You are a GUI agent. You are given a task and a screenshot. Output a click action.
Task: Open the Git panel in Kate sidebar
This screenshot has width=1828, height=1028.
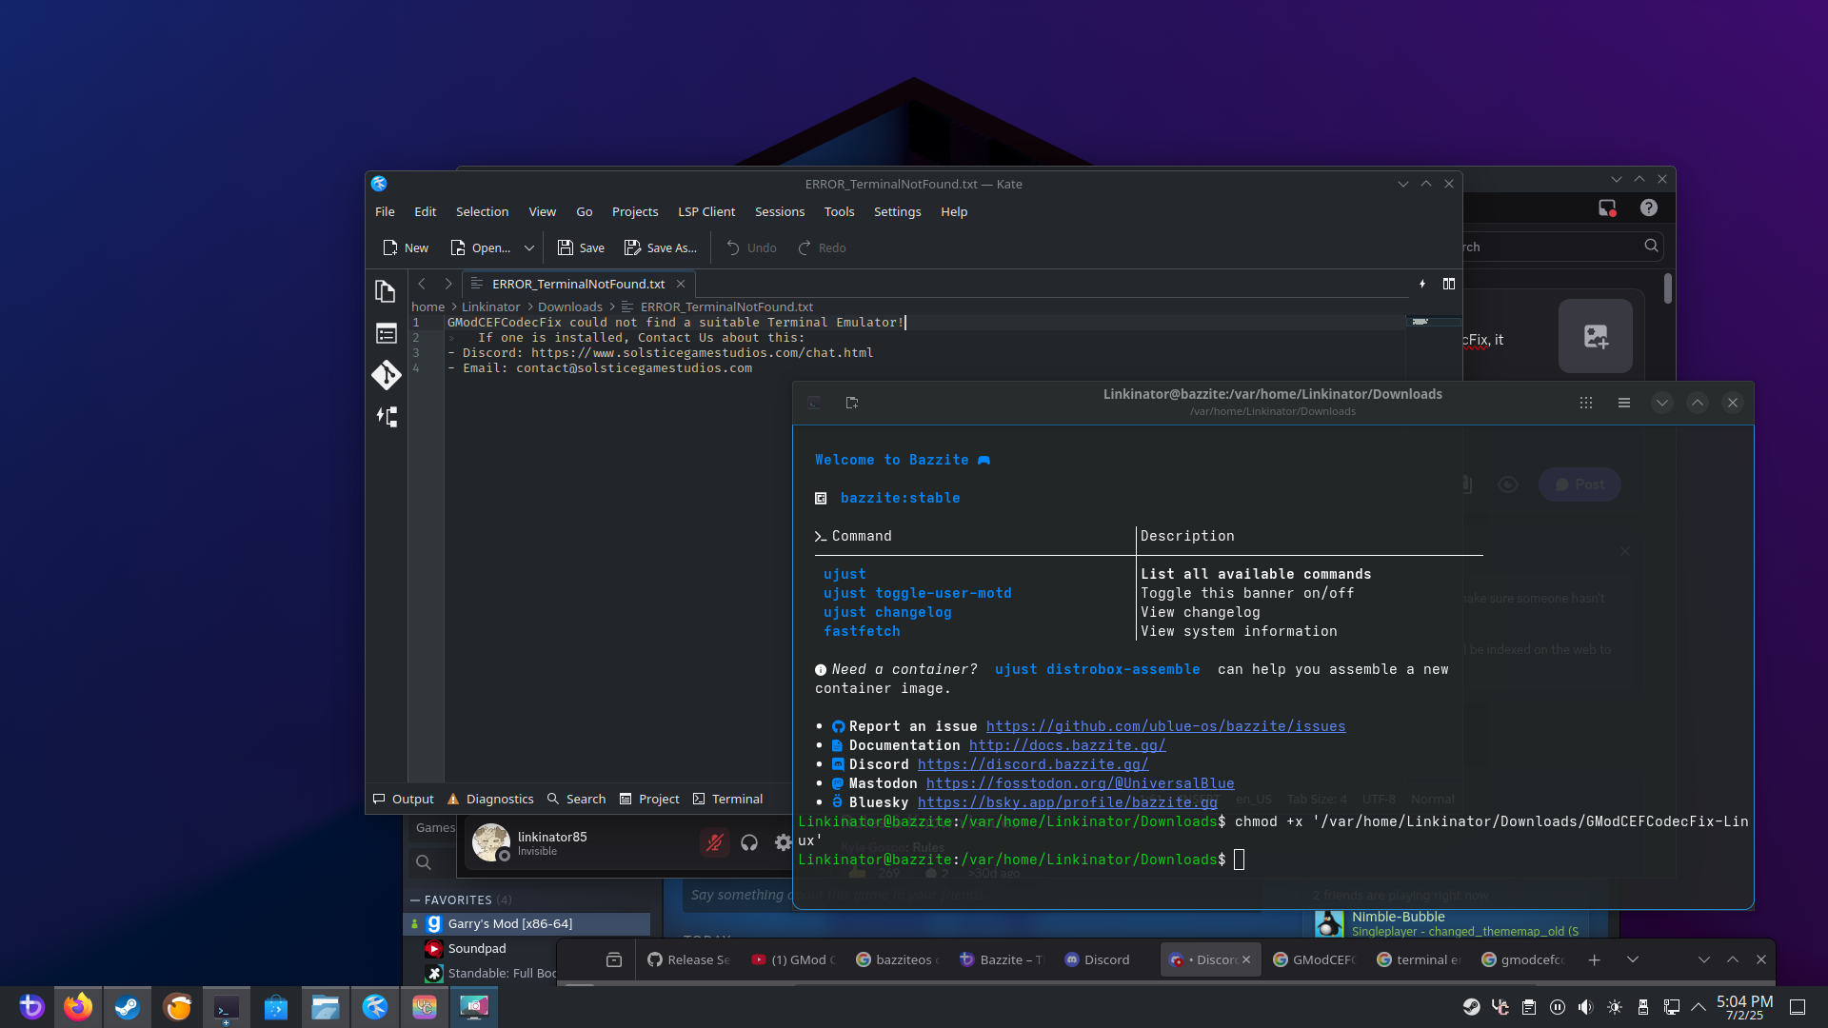coord(386,375)
